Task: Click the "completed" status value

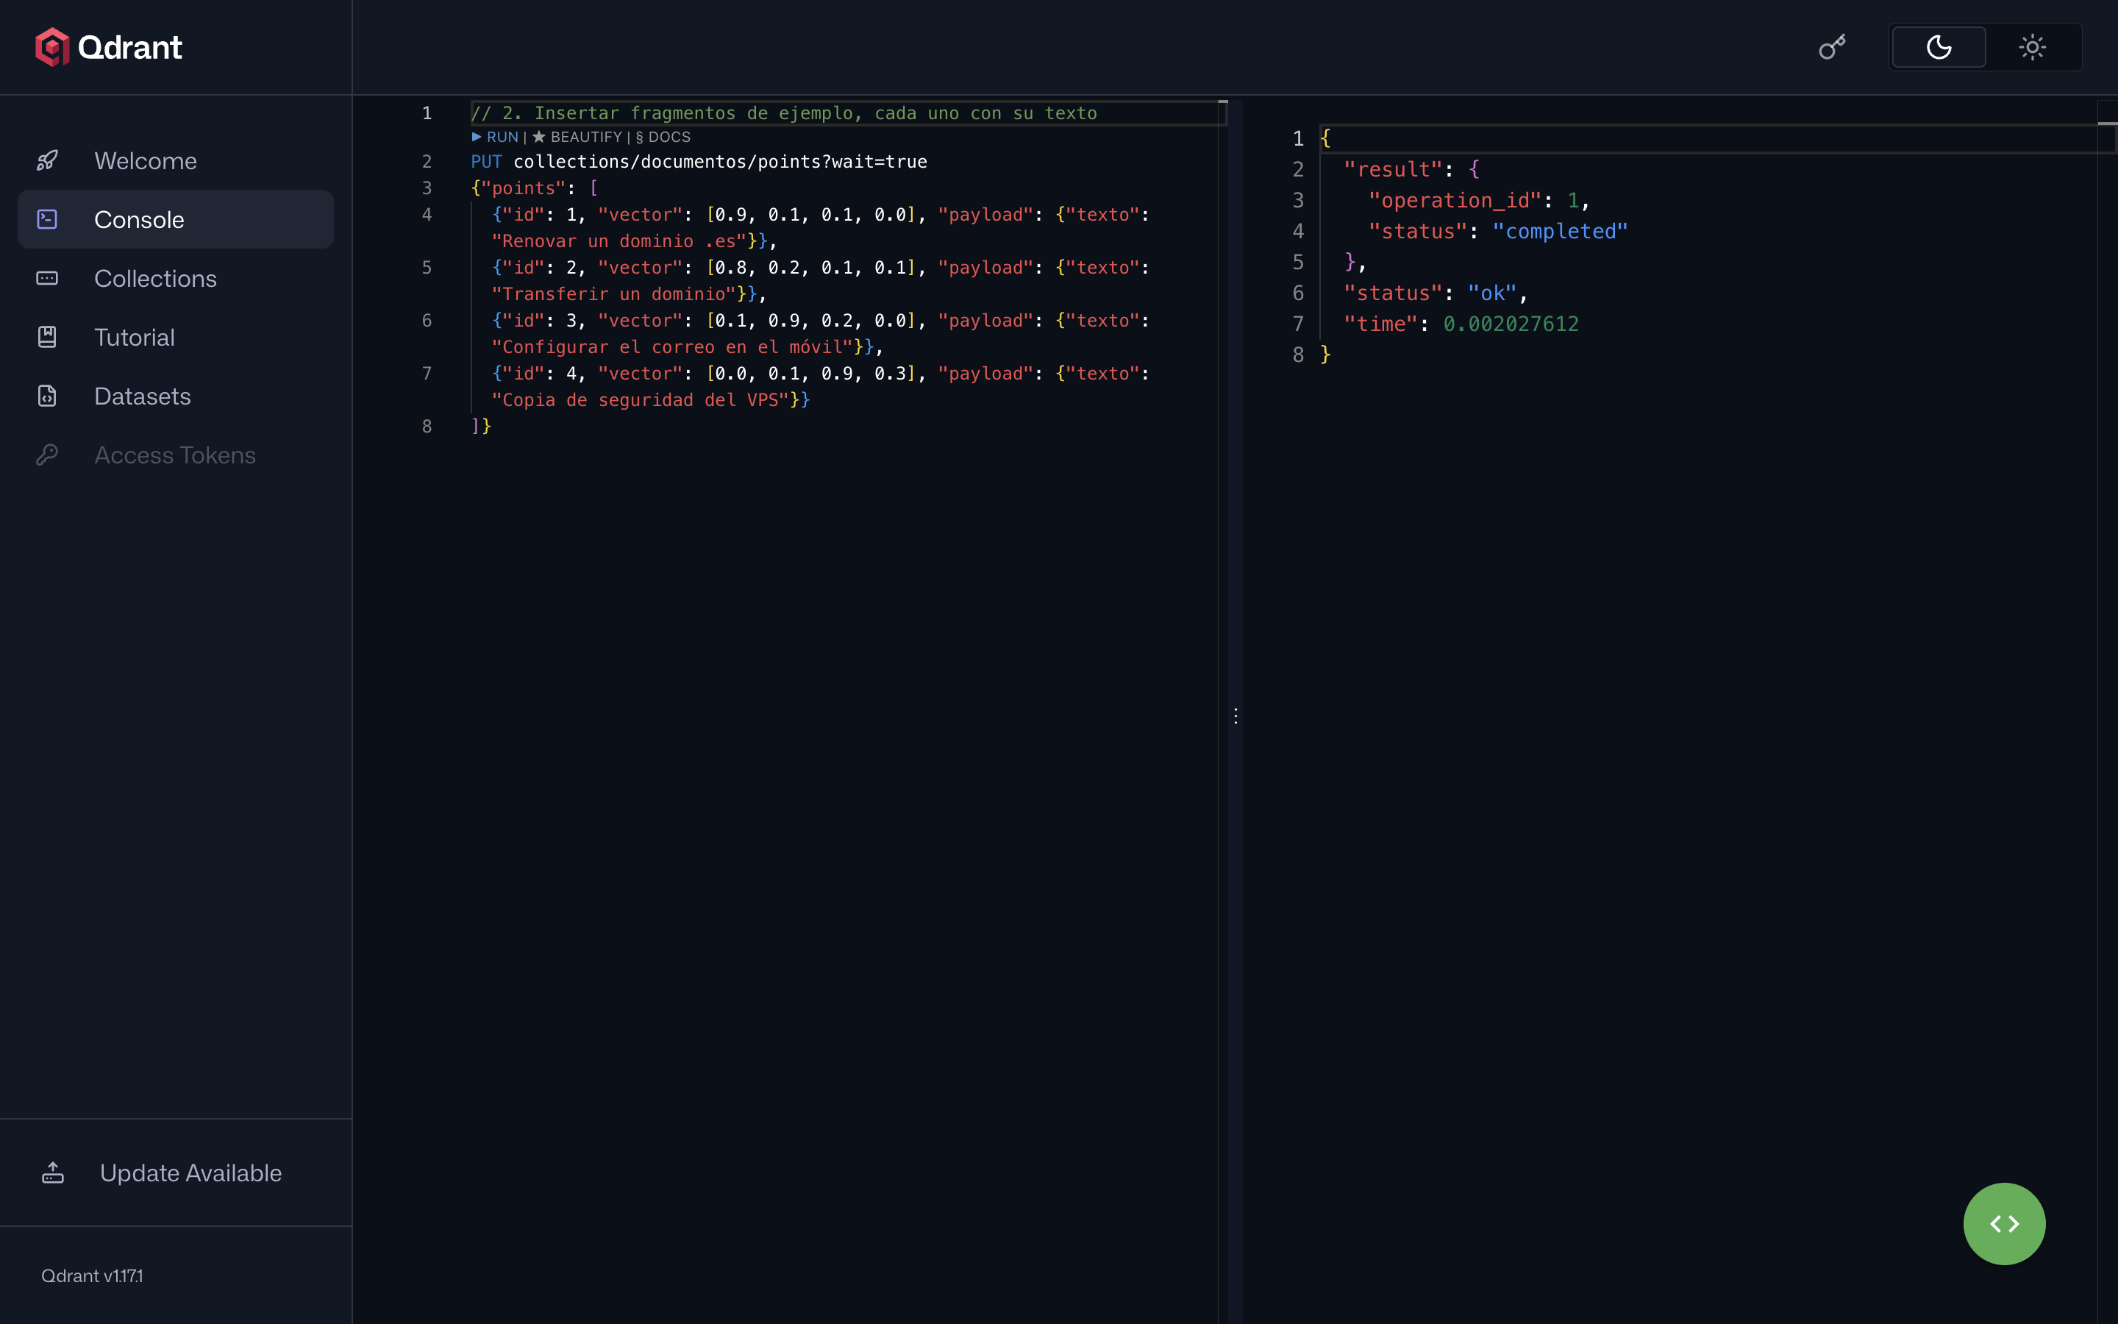Action: (1561, 231)
